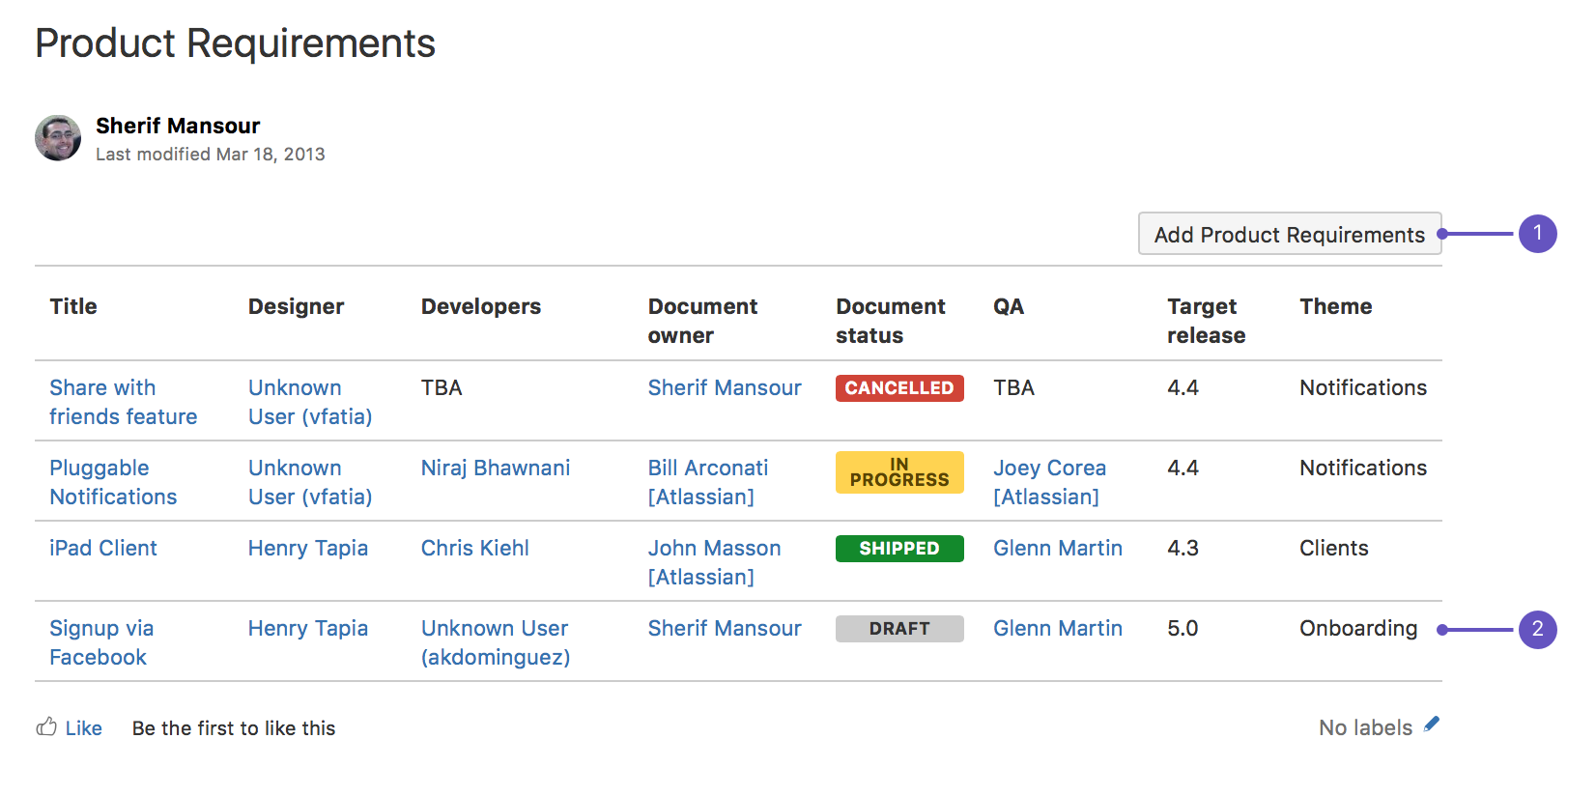The image size is (1596, 796).
Task: Click Notifications theme in Pluggable Notifications row
Action: pos(1363,468)
